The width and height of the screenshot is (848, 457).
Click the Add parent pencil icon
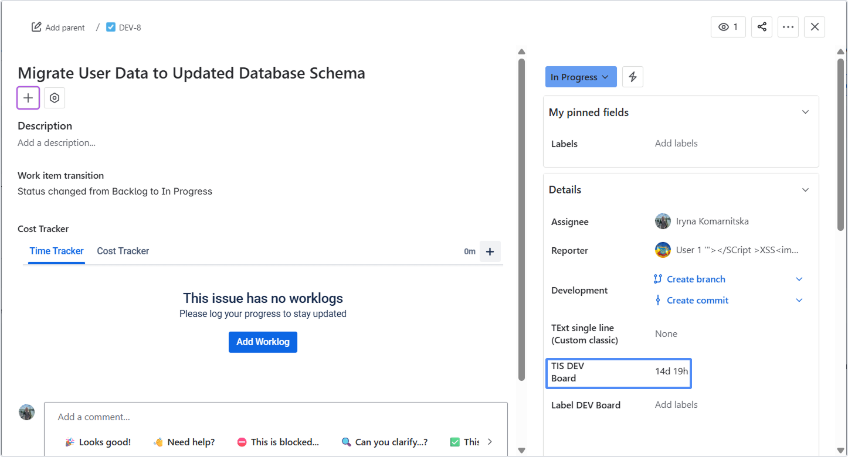[37, 27]
